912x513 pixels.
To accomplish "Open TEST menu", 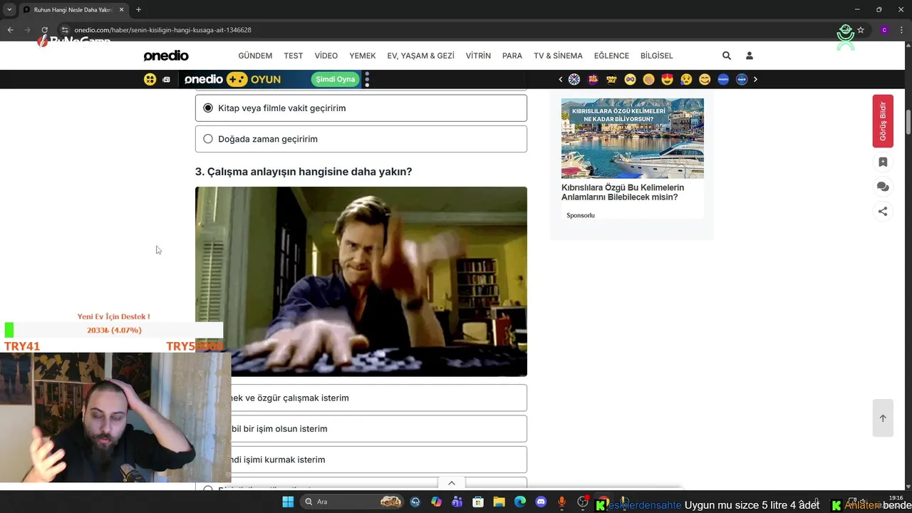I will 294,56.
